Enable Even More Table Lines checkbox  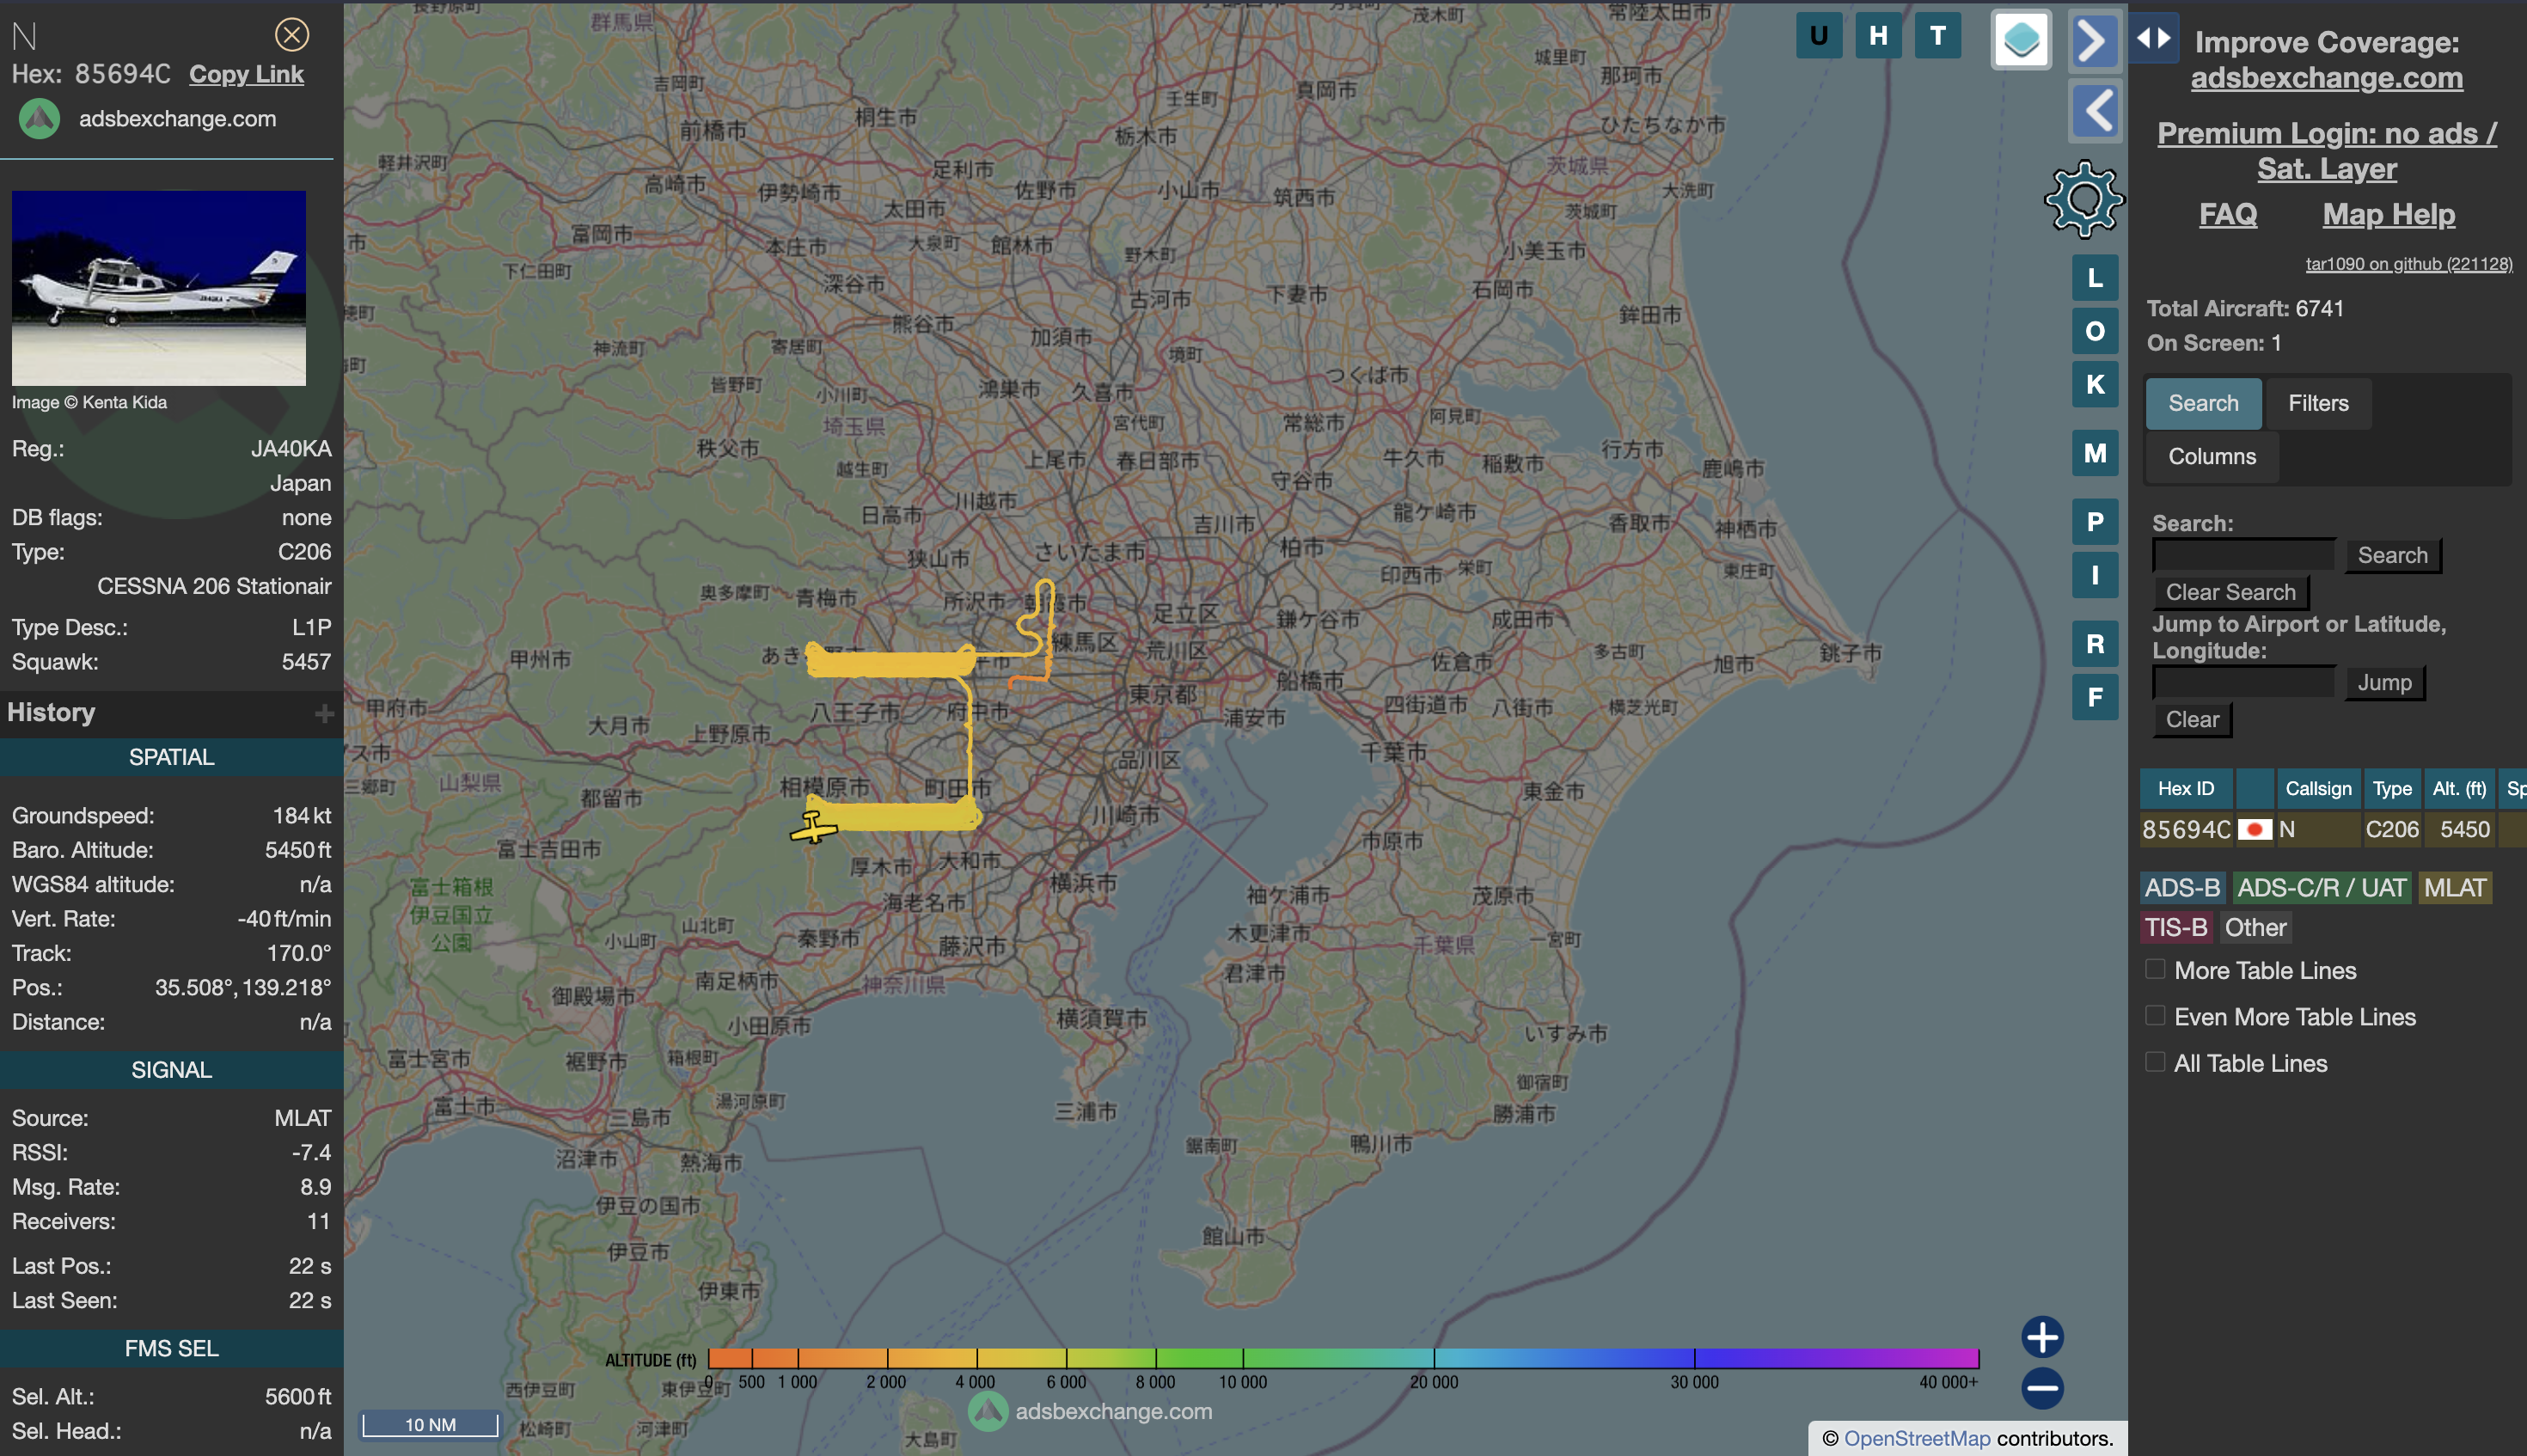coord(2155,1016)
